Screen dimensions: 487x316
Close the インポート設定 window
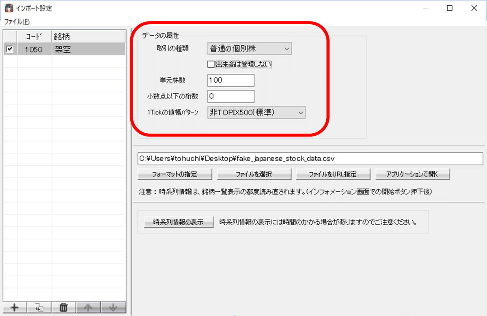pos(474,8)
